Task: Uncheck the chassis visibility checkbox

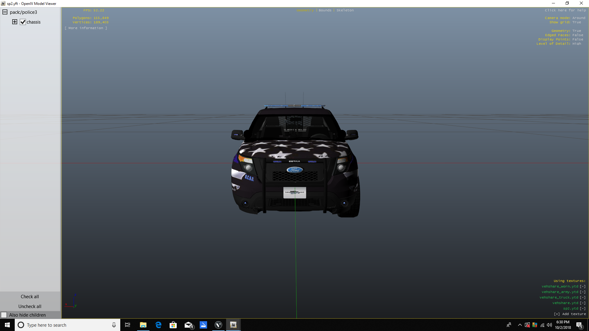Action: (x=23, y=22)
